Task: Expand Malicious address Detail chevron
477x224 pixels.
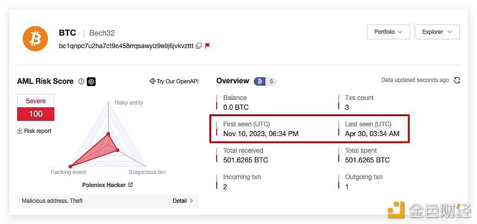Action: [191, 201]
